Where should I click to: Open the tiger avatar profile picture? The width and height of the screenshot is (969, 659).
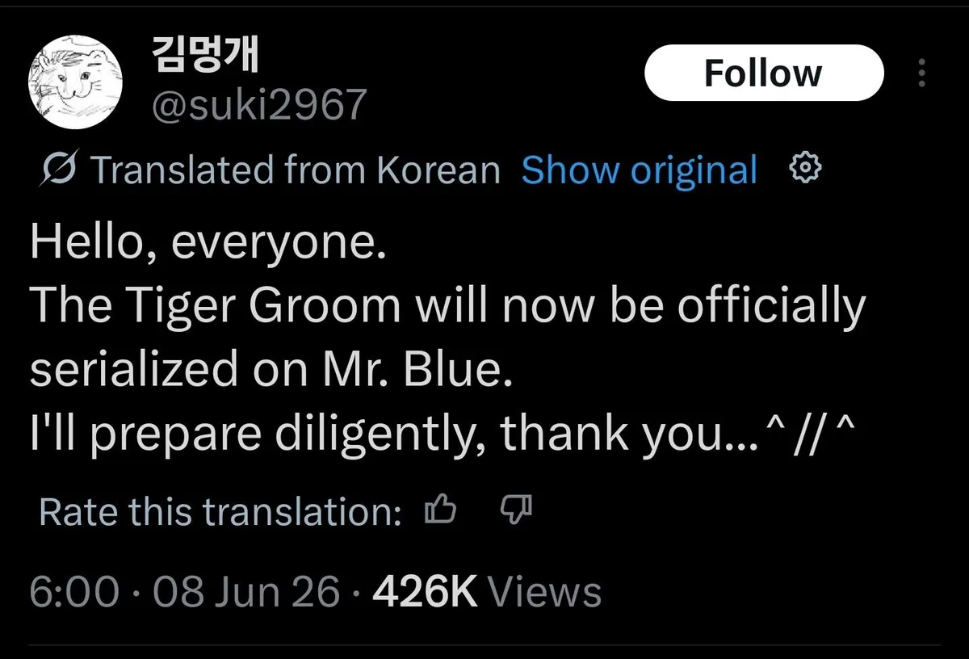coord(74,83)
